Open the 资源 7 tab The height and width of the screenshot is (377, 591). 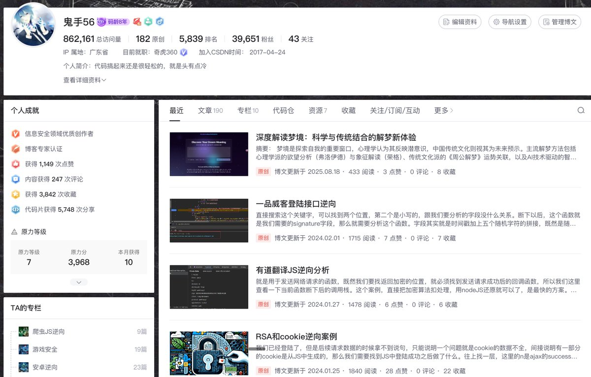(x=318, y=110)
